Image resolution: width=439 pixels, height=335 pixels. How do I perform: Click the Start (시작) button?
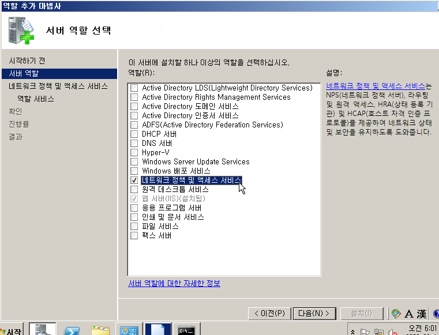(x=11, y=330)
